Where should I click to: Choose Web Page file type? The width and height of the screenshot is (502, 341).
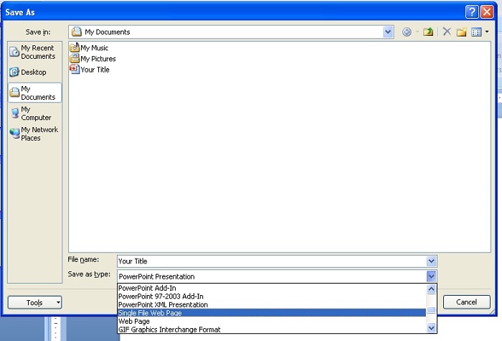point(272,321)
